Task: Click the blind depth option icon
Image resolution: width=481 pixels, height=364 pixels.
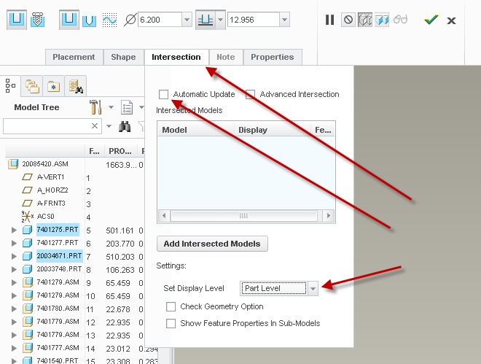Action: click(206, 20)
